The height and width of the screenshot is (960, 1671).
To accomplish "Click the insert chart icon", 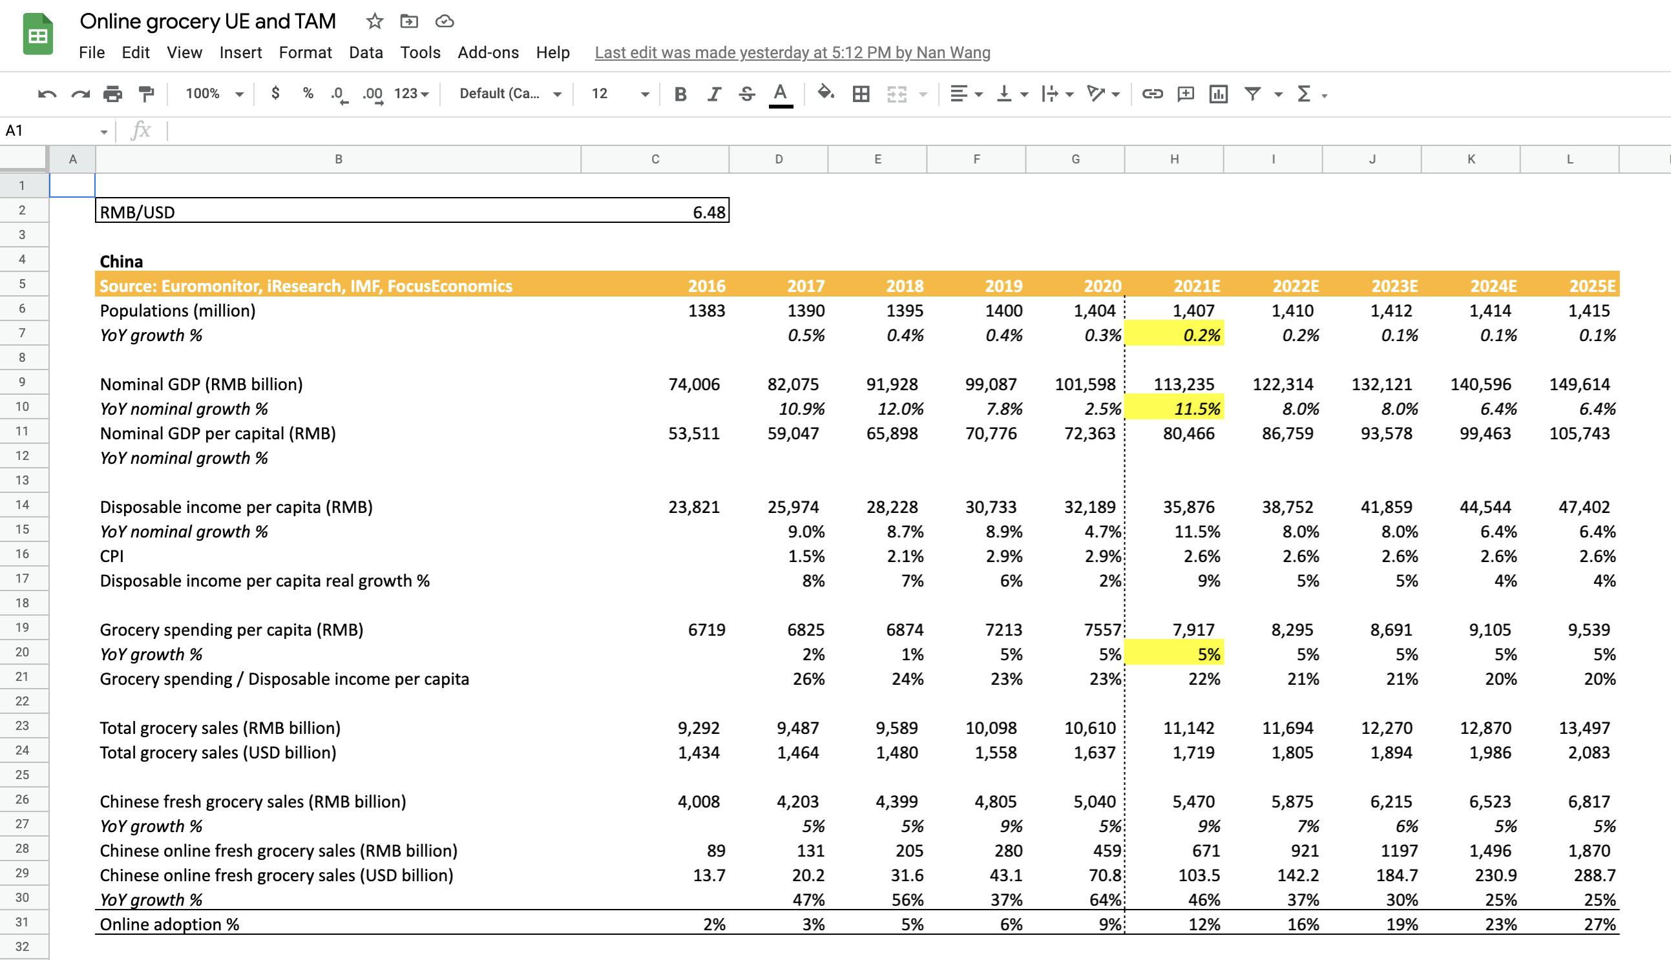I will [1219, 94].
